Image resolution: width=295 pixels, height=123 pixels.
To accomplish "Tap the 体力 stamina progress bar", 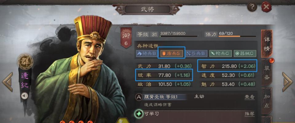I will (x=237, y=36).
